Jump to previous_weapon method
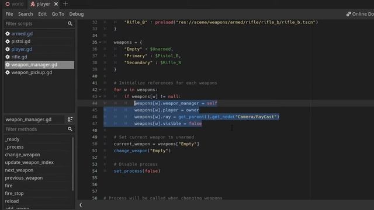374x210 pixels. 23,178
